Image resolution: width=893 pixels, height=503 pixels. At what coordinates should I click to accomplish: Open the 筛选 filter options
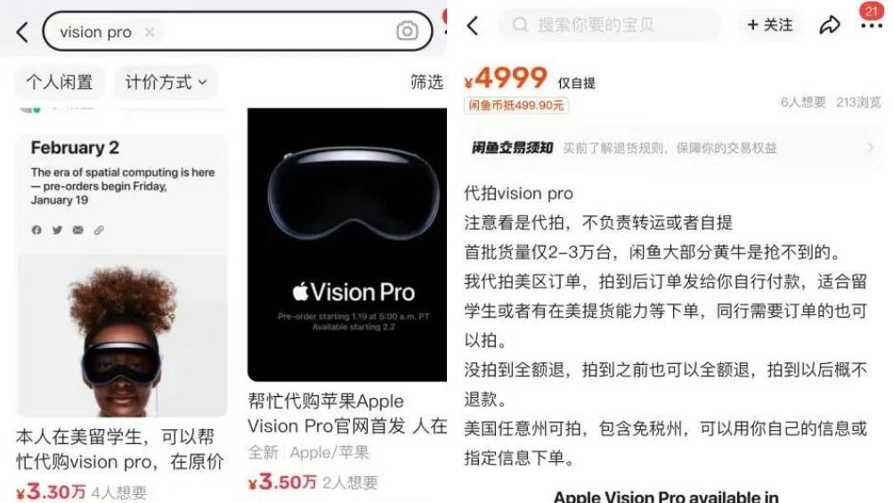[426, 82]
